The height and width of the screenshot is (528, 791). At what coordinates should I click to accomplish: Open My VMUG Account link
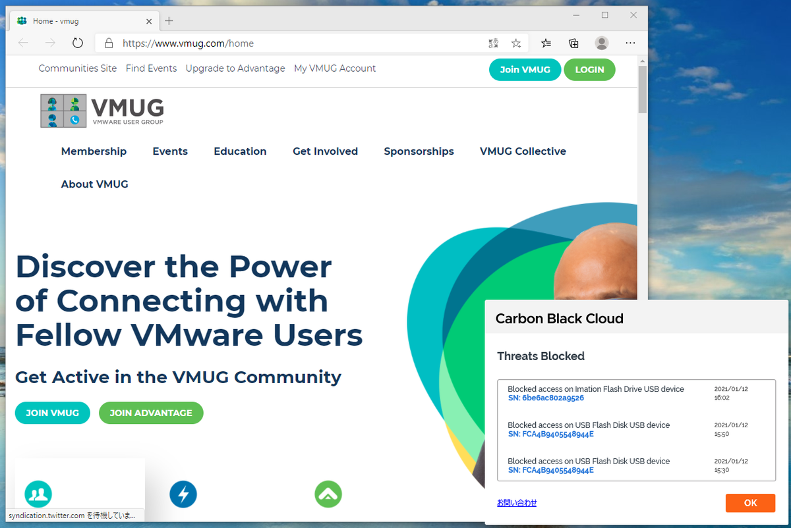(335, 68)
